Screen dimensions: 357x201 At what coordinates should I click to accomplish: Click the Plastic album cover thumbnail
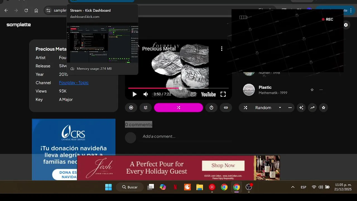pos(249,90)
